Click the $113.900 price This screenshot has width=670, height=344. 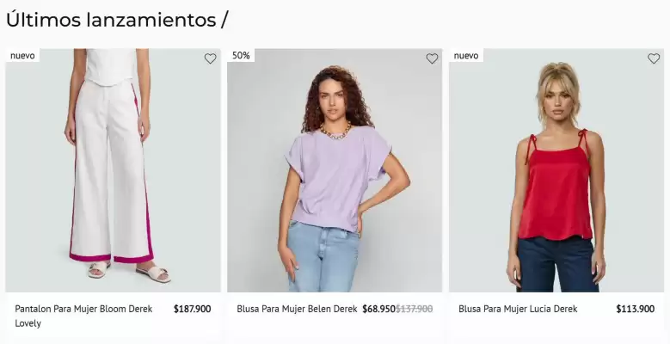pyautogui.click(x=635, y=309)
